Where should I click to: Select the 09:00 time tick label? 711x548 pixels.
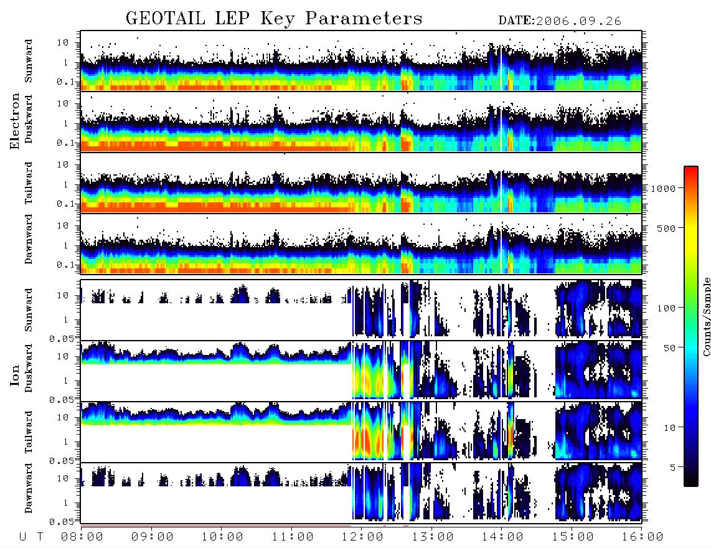(x=153, y=537)
